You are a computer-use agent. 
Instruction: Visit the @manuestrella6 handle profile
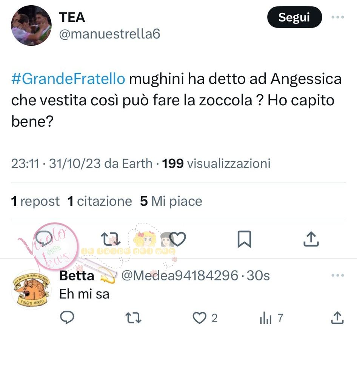[109, 34]
